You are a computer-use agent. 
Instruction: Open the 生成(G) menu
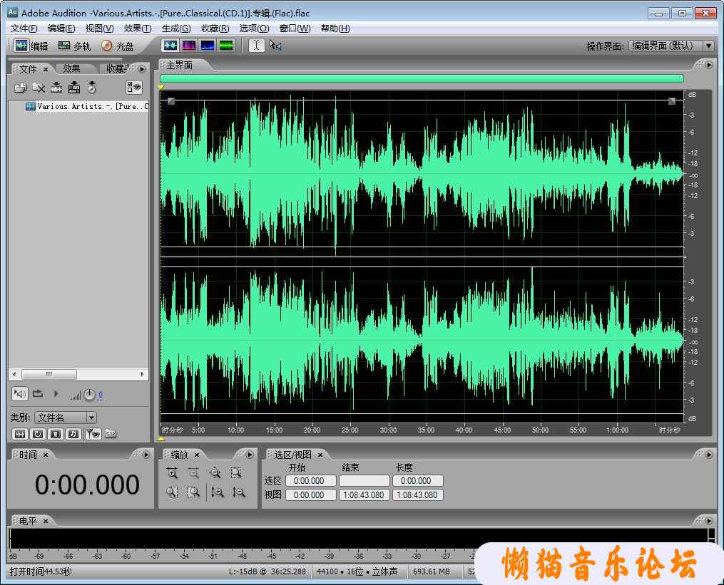[x=176, y=29]
